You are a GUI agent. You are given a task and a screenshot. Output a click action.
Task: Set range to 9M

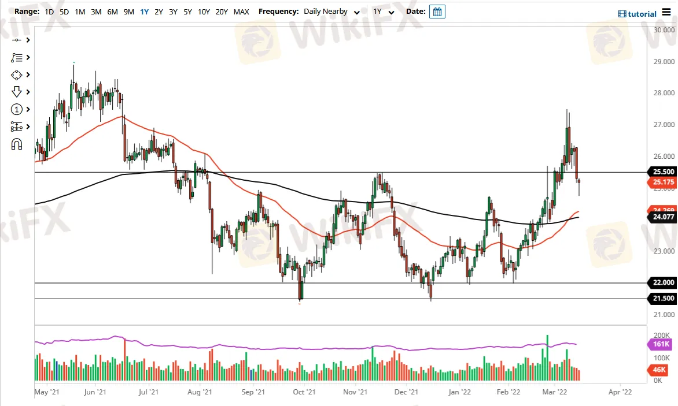129,12
